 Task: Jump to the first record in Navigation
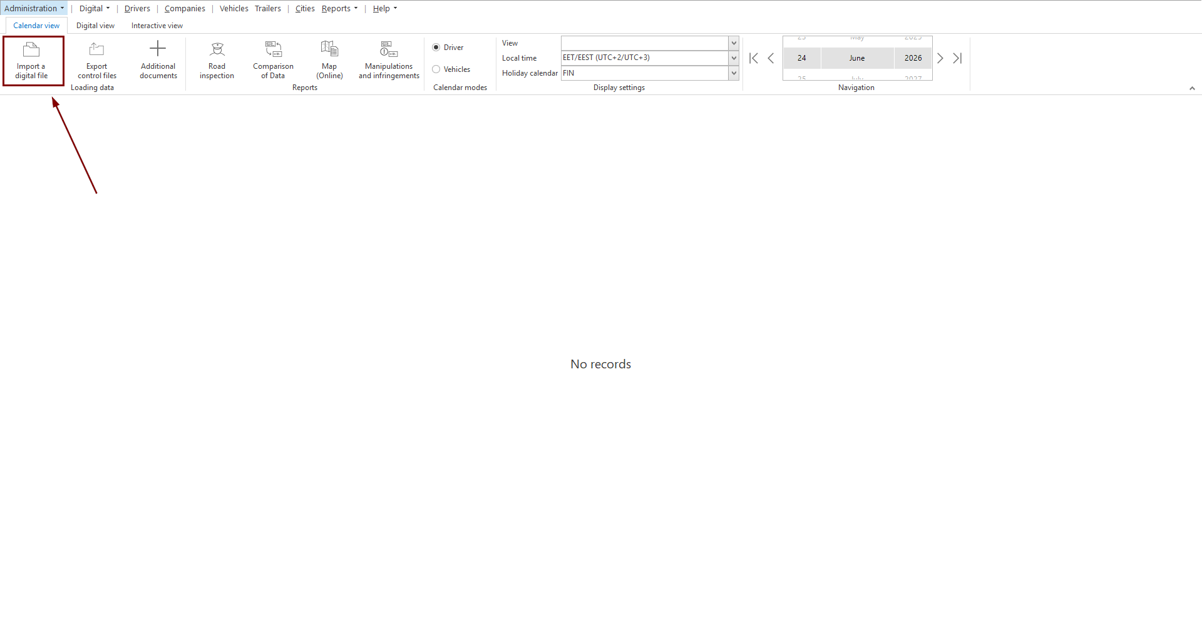tap(754, 58)
